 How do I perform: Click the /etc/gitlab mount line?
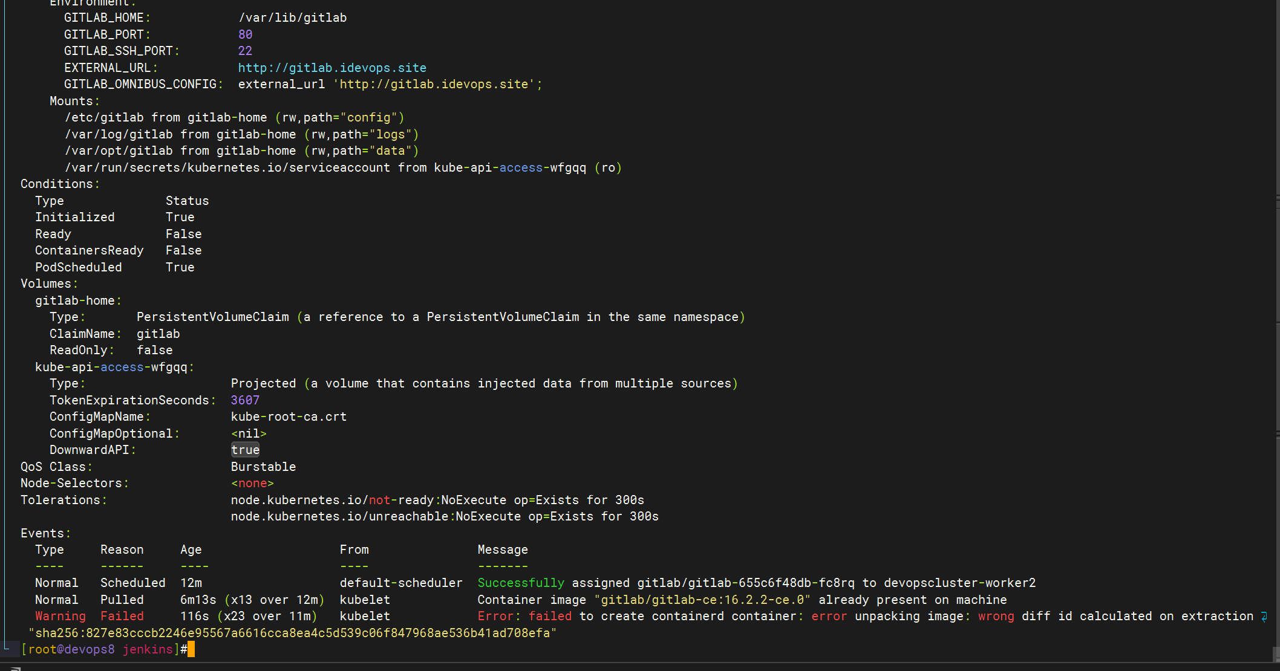click(x=234, y=117)
